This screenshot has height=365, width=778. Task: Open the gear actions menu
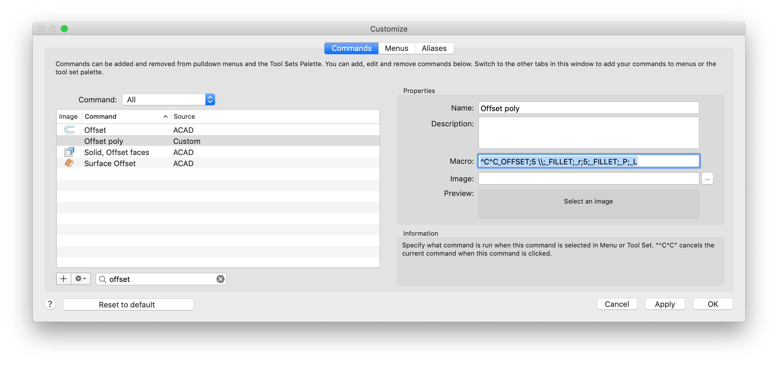click(x=81, y=279)
